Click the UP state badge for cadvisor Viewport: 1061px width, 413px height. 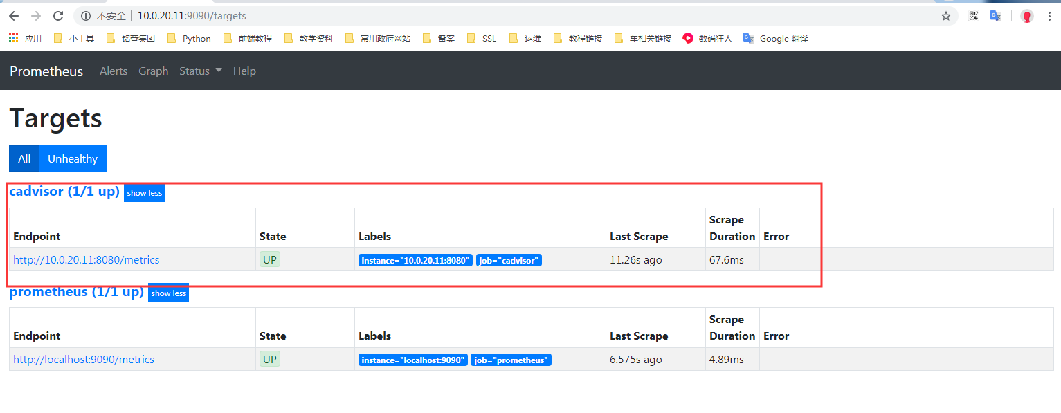270,260
